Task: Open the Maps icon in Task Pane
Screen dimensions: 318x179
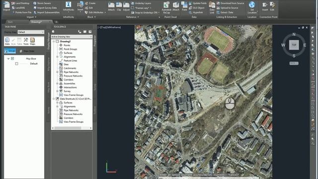Action: tap(32, 41)
